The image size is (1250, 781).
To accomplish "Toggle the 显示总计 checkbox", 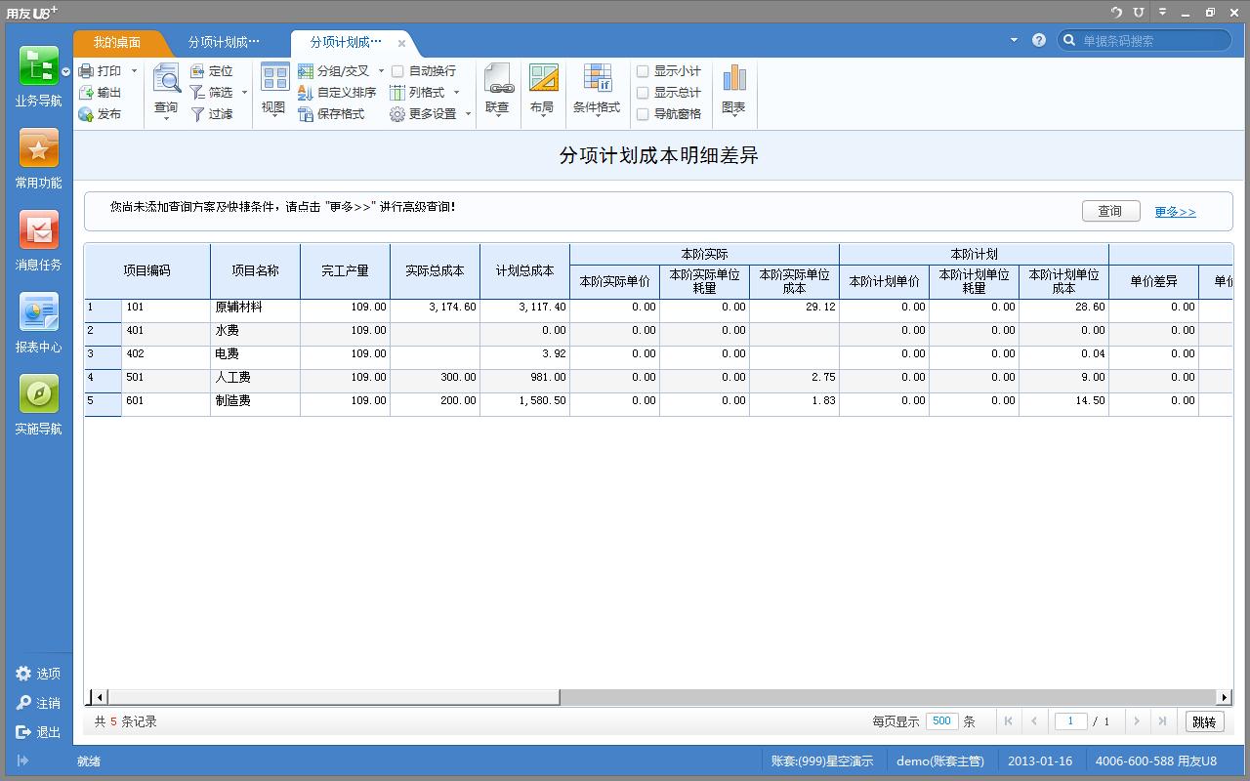I will 643,93.
